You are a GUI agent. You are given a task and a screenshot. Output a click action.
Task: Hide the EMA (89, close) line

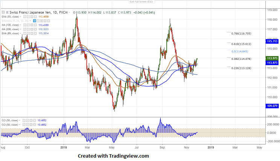[x=25, y=33]
